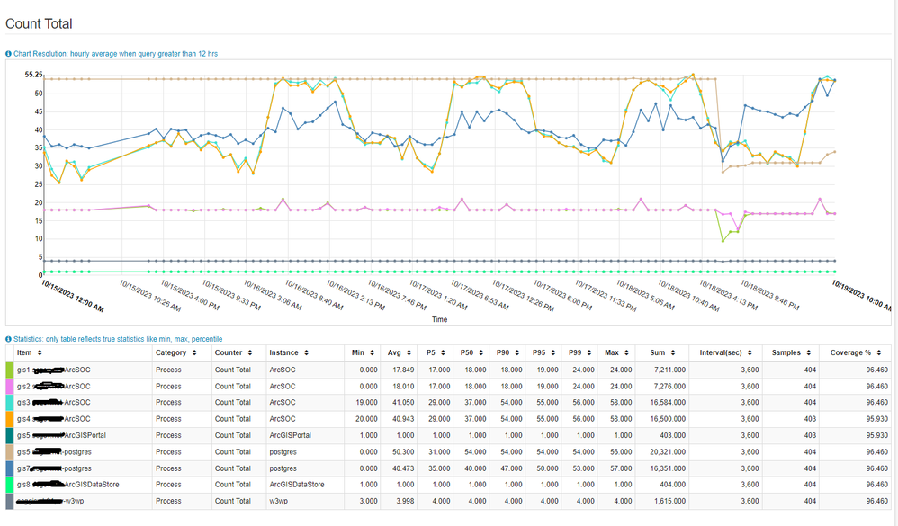
Task: Sort by the Max column arrows
Action: [x=625, y=353]
